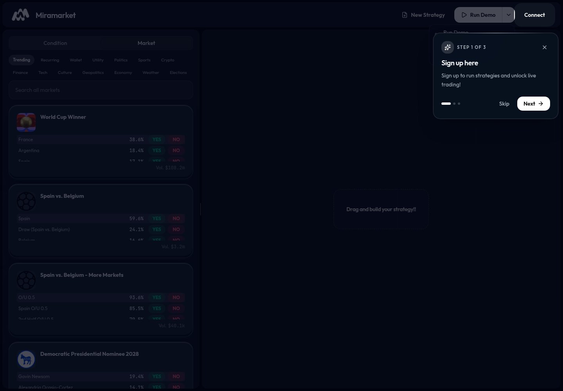This screenshot has width=563, height=391.
Task: Switch to the Condition tab
Action: 55,43
